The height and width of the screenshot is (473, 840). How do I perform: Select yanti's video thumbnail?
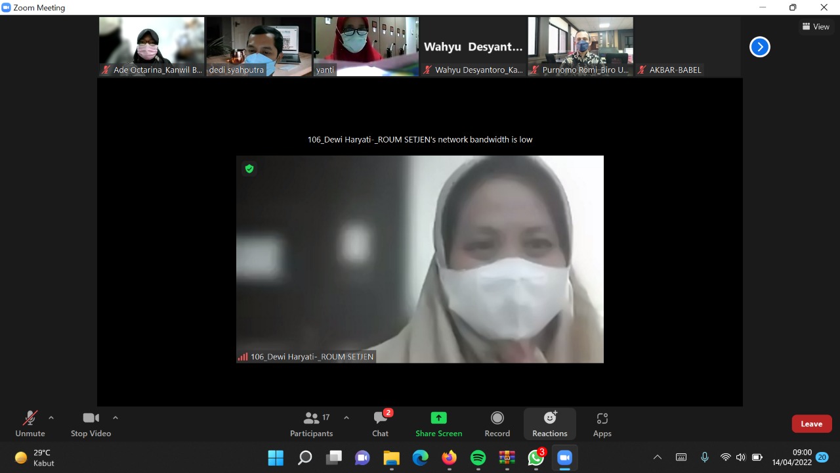click(366, 46)
